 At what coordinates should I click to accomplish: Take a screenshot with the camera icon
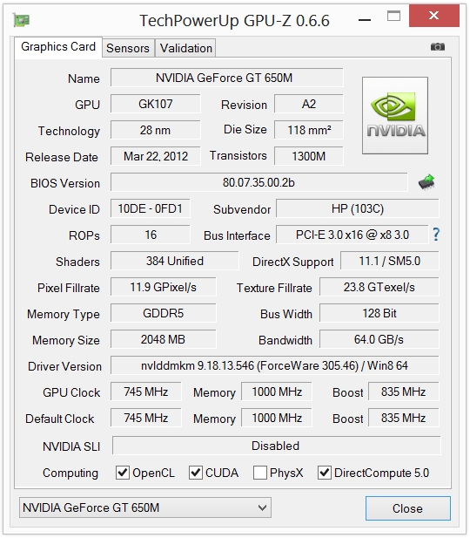(x=438, y=46)
